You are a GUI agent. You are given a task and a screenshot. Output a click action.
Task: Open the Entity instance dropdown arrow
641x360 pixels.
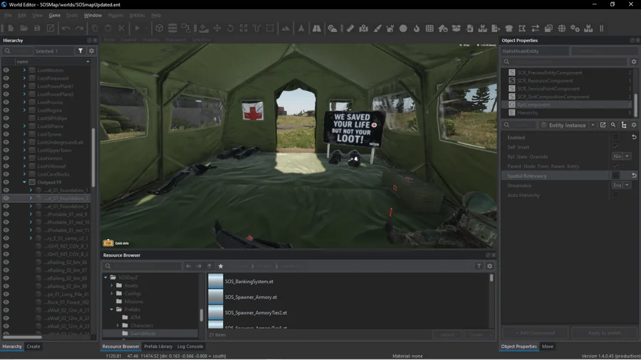coord(593,125)
